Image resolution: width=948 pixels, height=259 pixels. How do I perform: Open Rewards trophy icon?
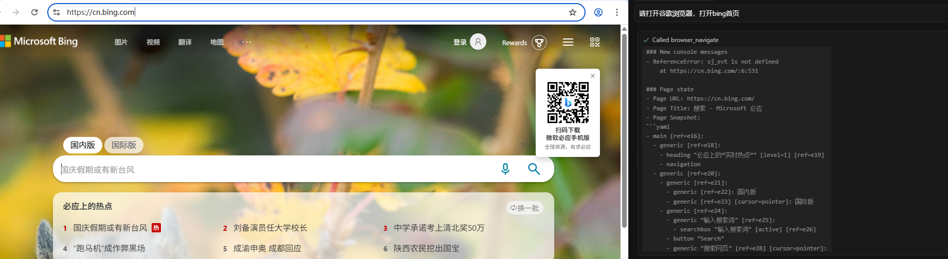pos(539,43)
